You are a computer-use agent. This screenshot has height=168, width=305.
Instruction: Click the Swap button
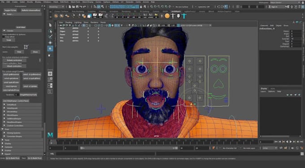(x=9, y=40)
